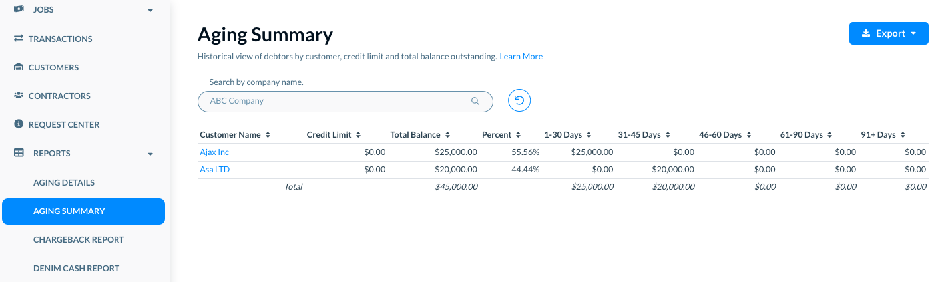
Task: Click the Request Center info icon
Action: 19,124
